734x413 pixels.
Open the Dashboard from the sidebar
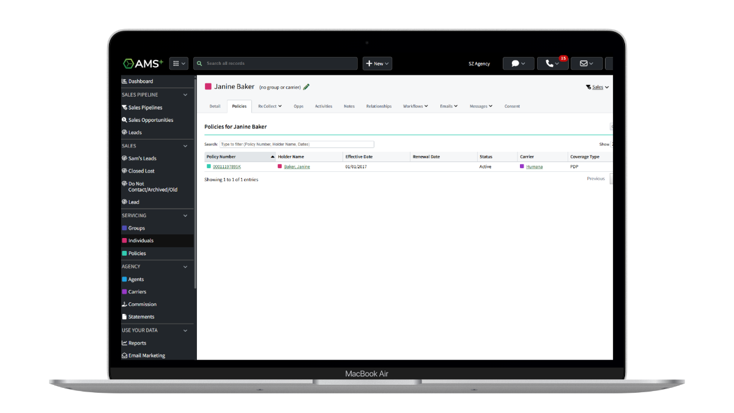[x=138, y=81]
